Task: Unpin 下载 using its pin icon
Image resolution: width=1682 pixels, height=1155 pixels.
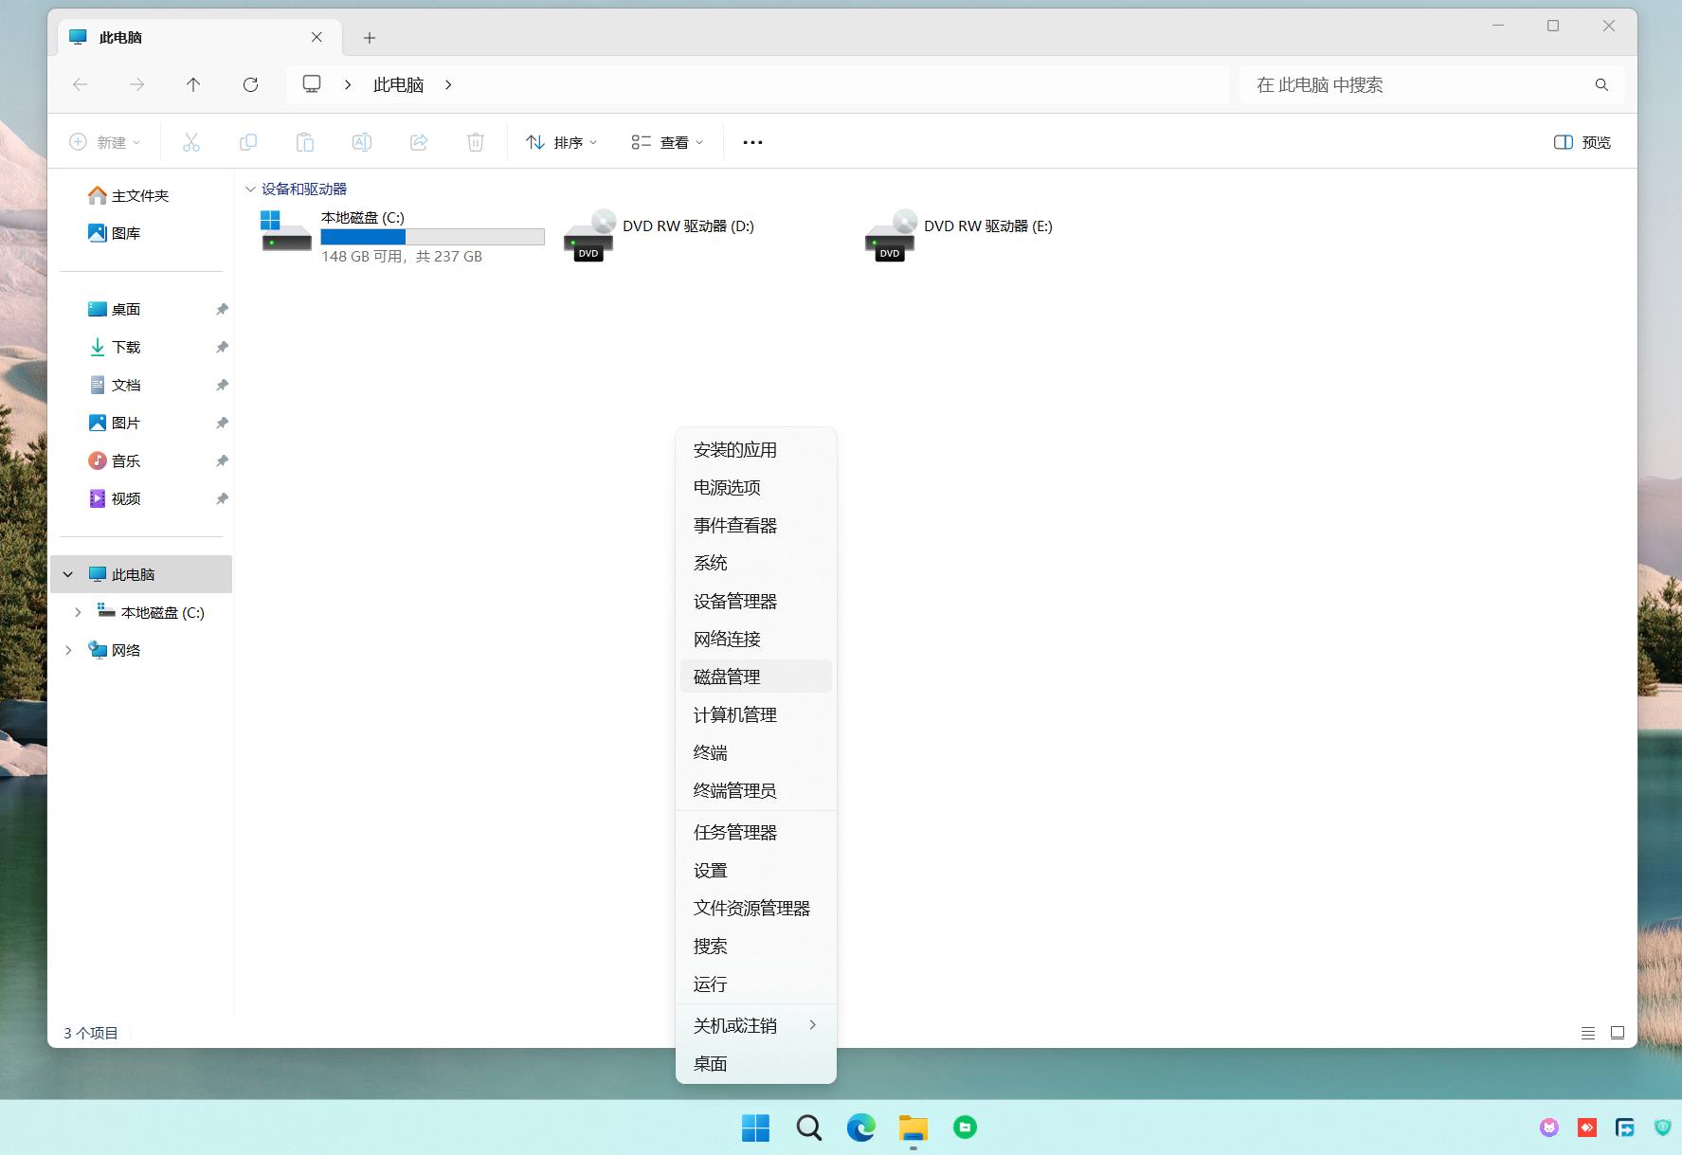Action: [222, 347]
